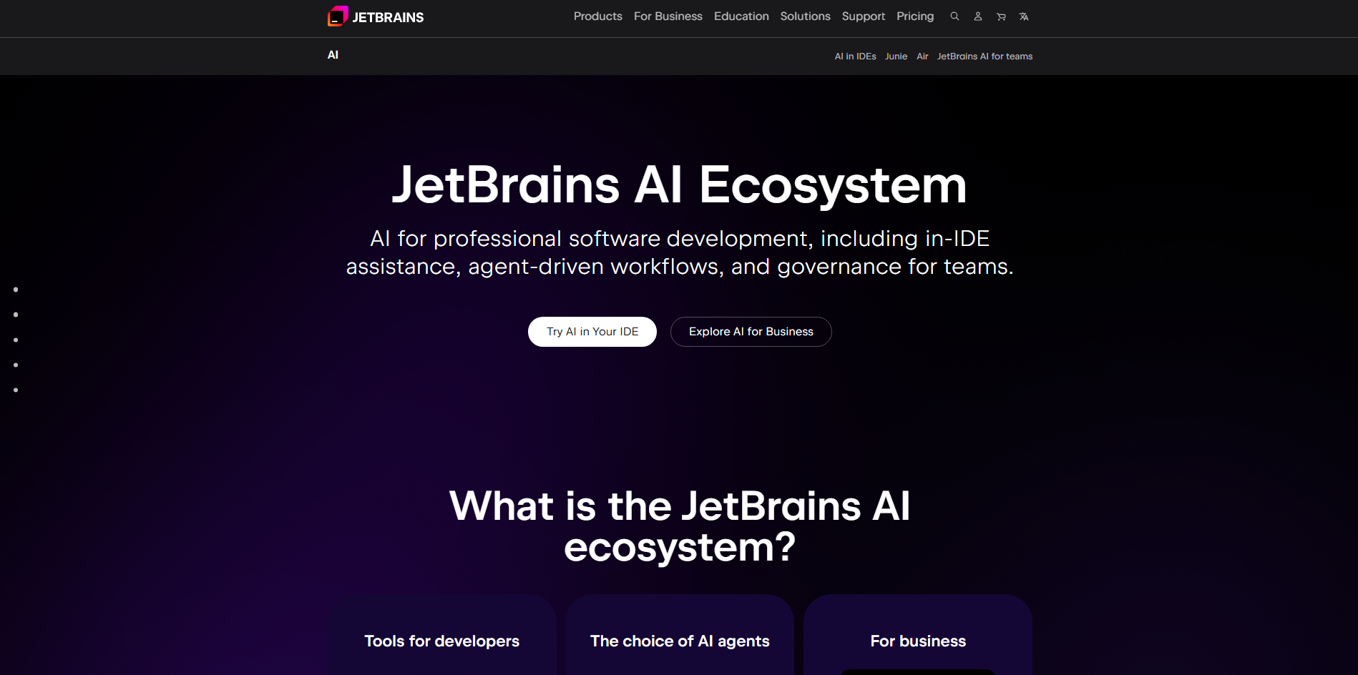This screenshot has height=675, width=1358.
Task: Open the language selector icon
Action: click(x=1024, y=16)
